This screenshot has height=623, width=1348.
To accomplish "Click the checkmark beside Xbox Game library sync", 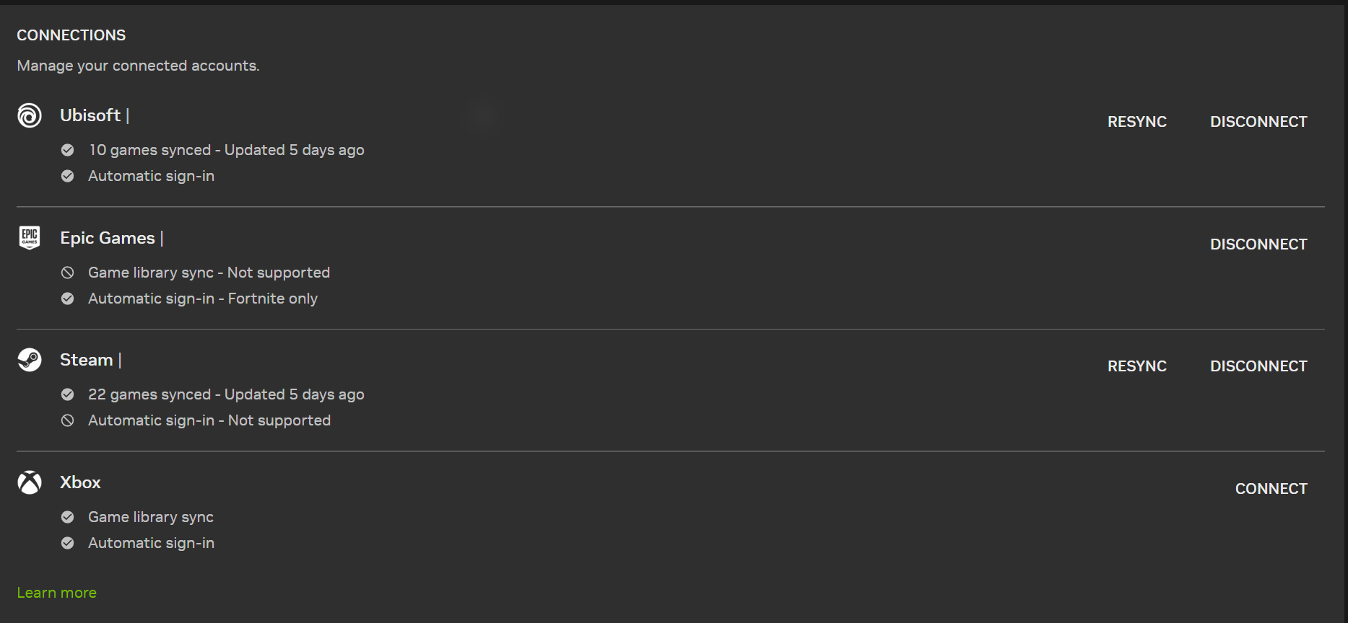I will (68, 517).
